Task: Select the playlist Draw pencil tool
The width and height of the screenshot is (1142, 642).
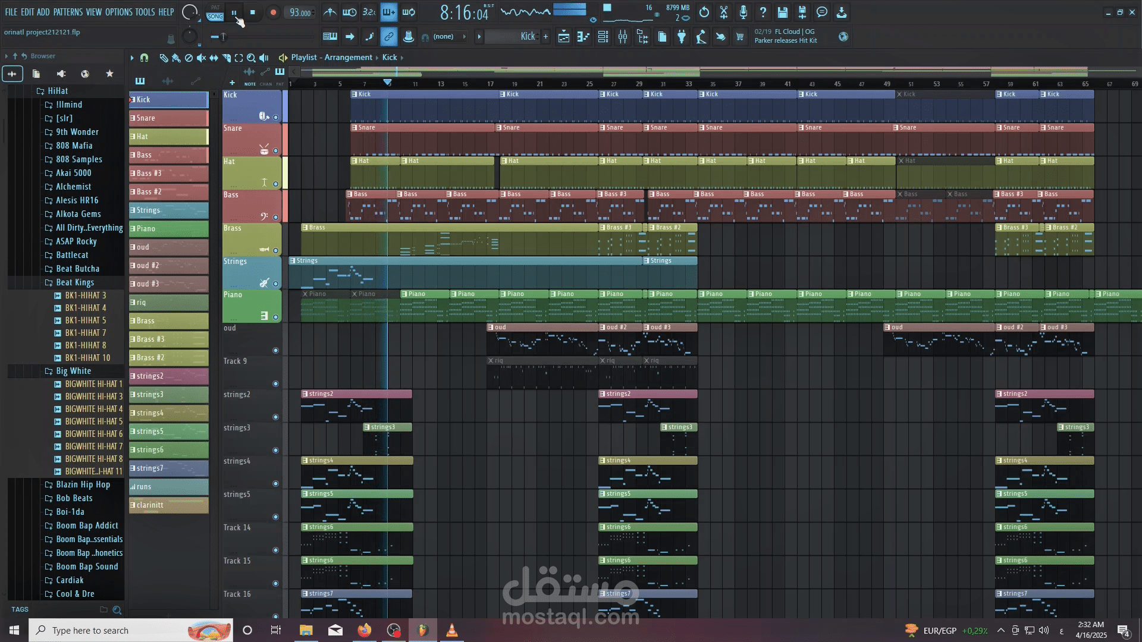Action: click(164, 58)
